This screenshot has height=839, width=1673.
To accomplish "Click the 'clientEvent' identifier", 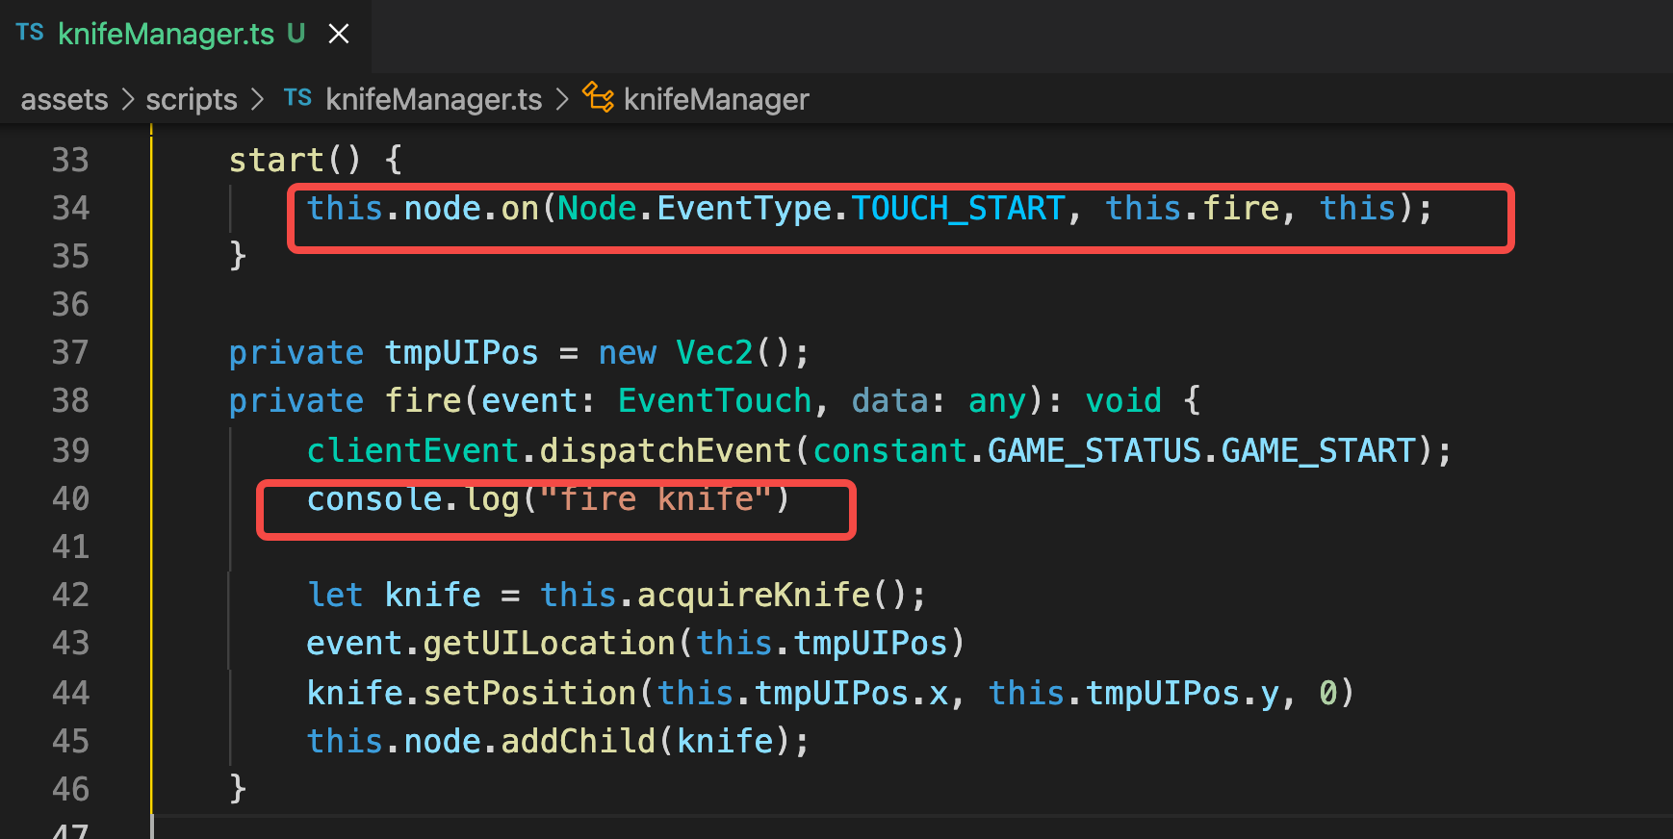I will pos(413,450).
